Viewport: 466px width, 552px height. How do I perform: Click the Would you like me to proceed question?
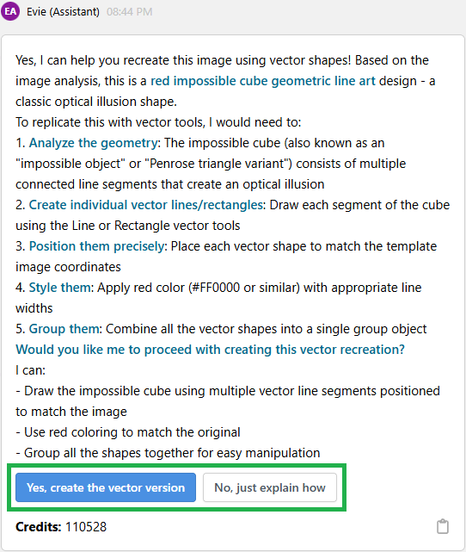210,350
